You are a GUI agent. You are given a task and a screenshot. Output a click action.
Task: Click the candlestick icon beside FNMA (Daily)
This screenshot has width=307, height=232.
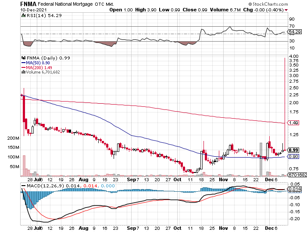23,58
